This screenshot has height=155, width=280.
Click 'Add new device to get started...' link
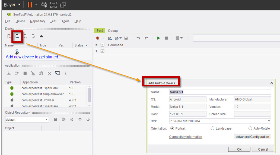coord(33,57)
